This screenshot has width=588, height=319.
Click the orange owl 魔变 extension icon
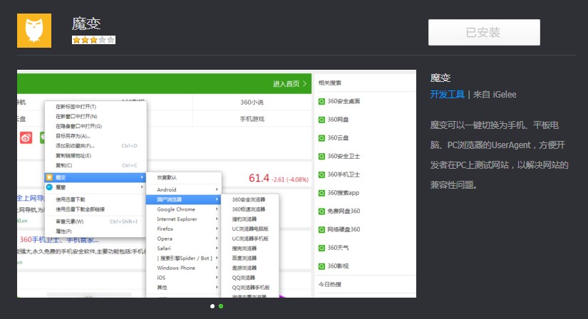pos(34,31)
